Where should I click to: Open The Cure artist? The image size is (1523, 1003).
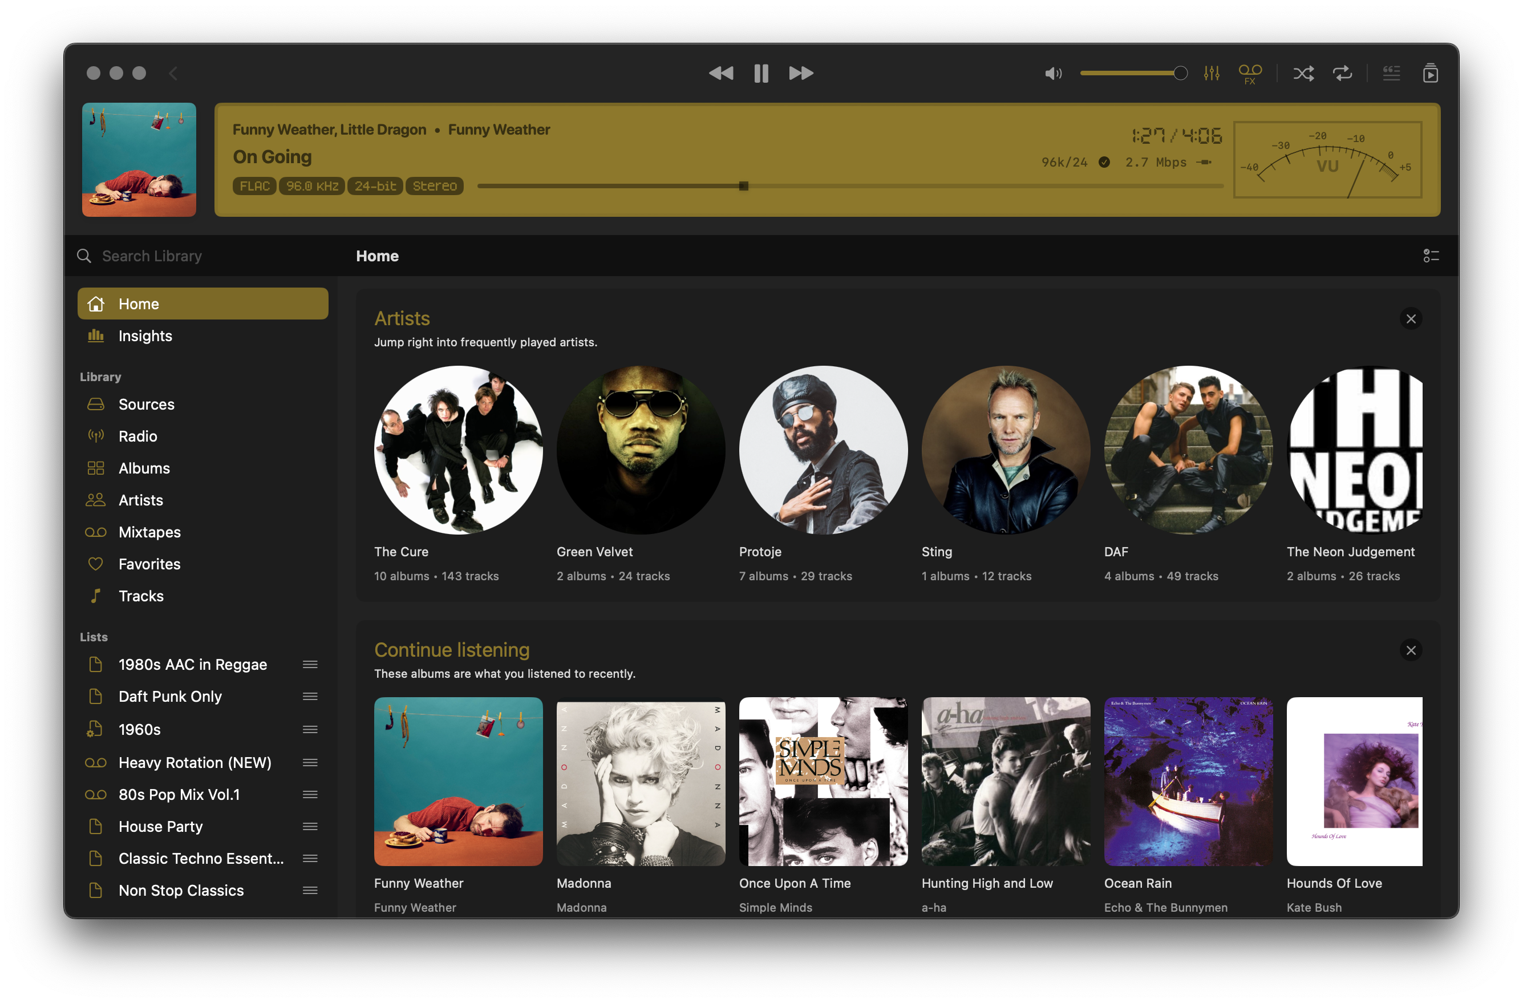point(458,450)
